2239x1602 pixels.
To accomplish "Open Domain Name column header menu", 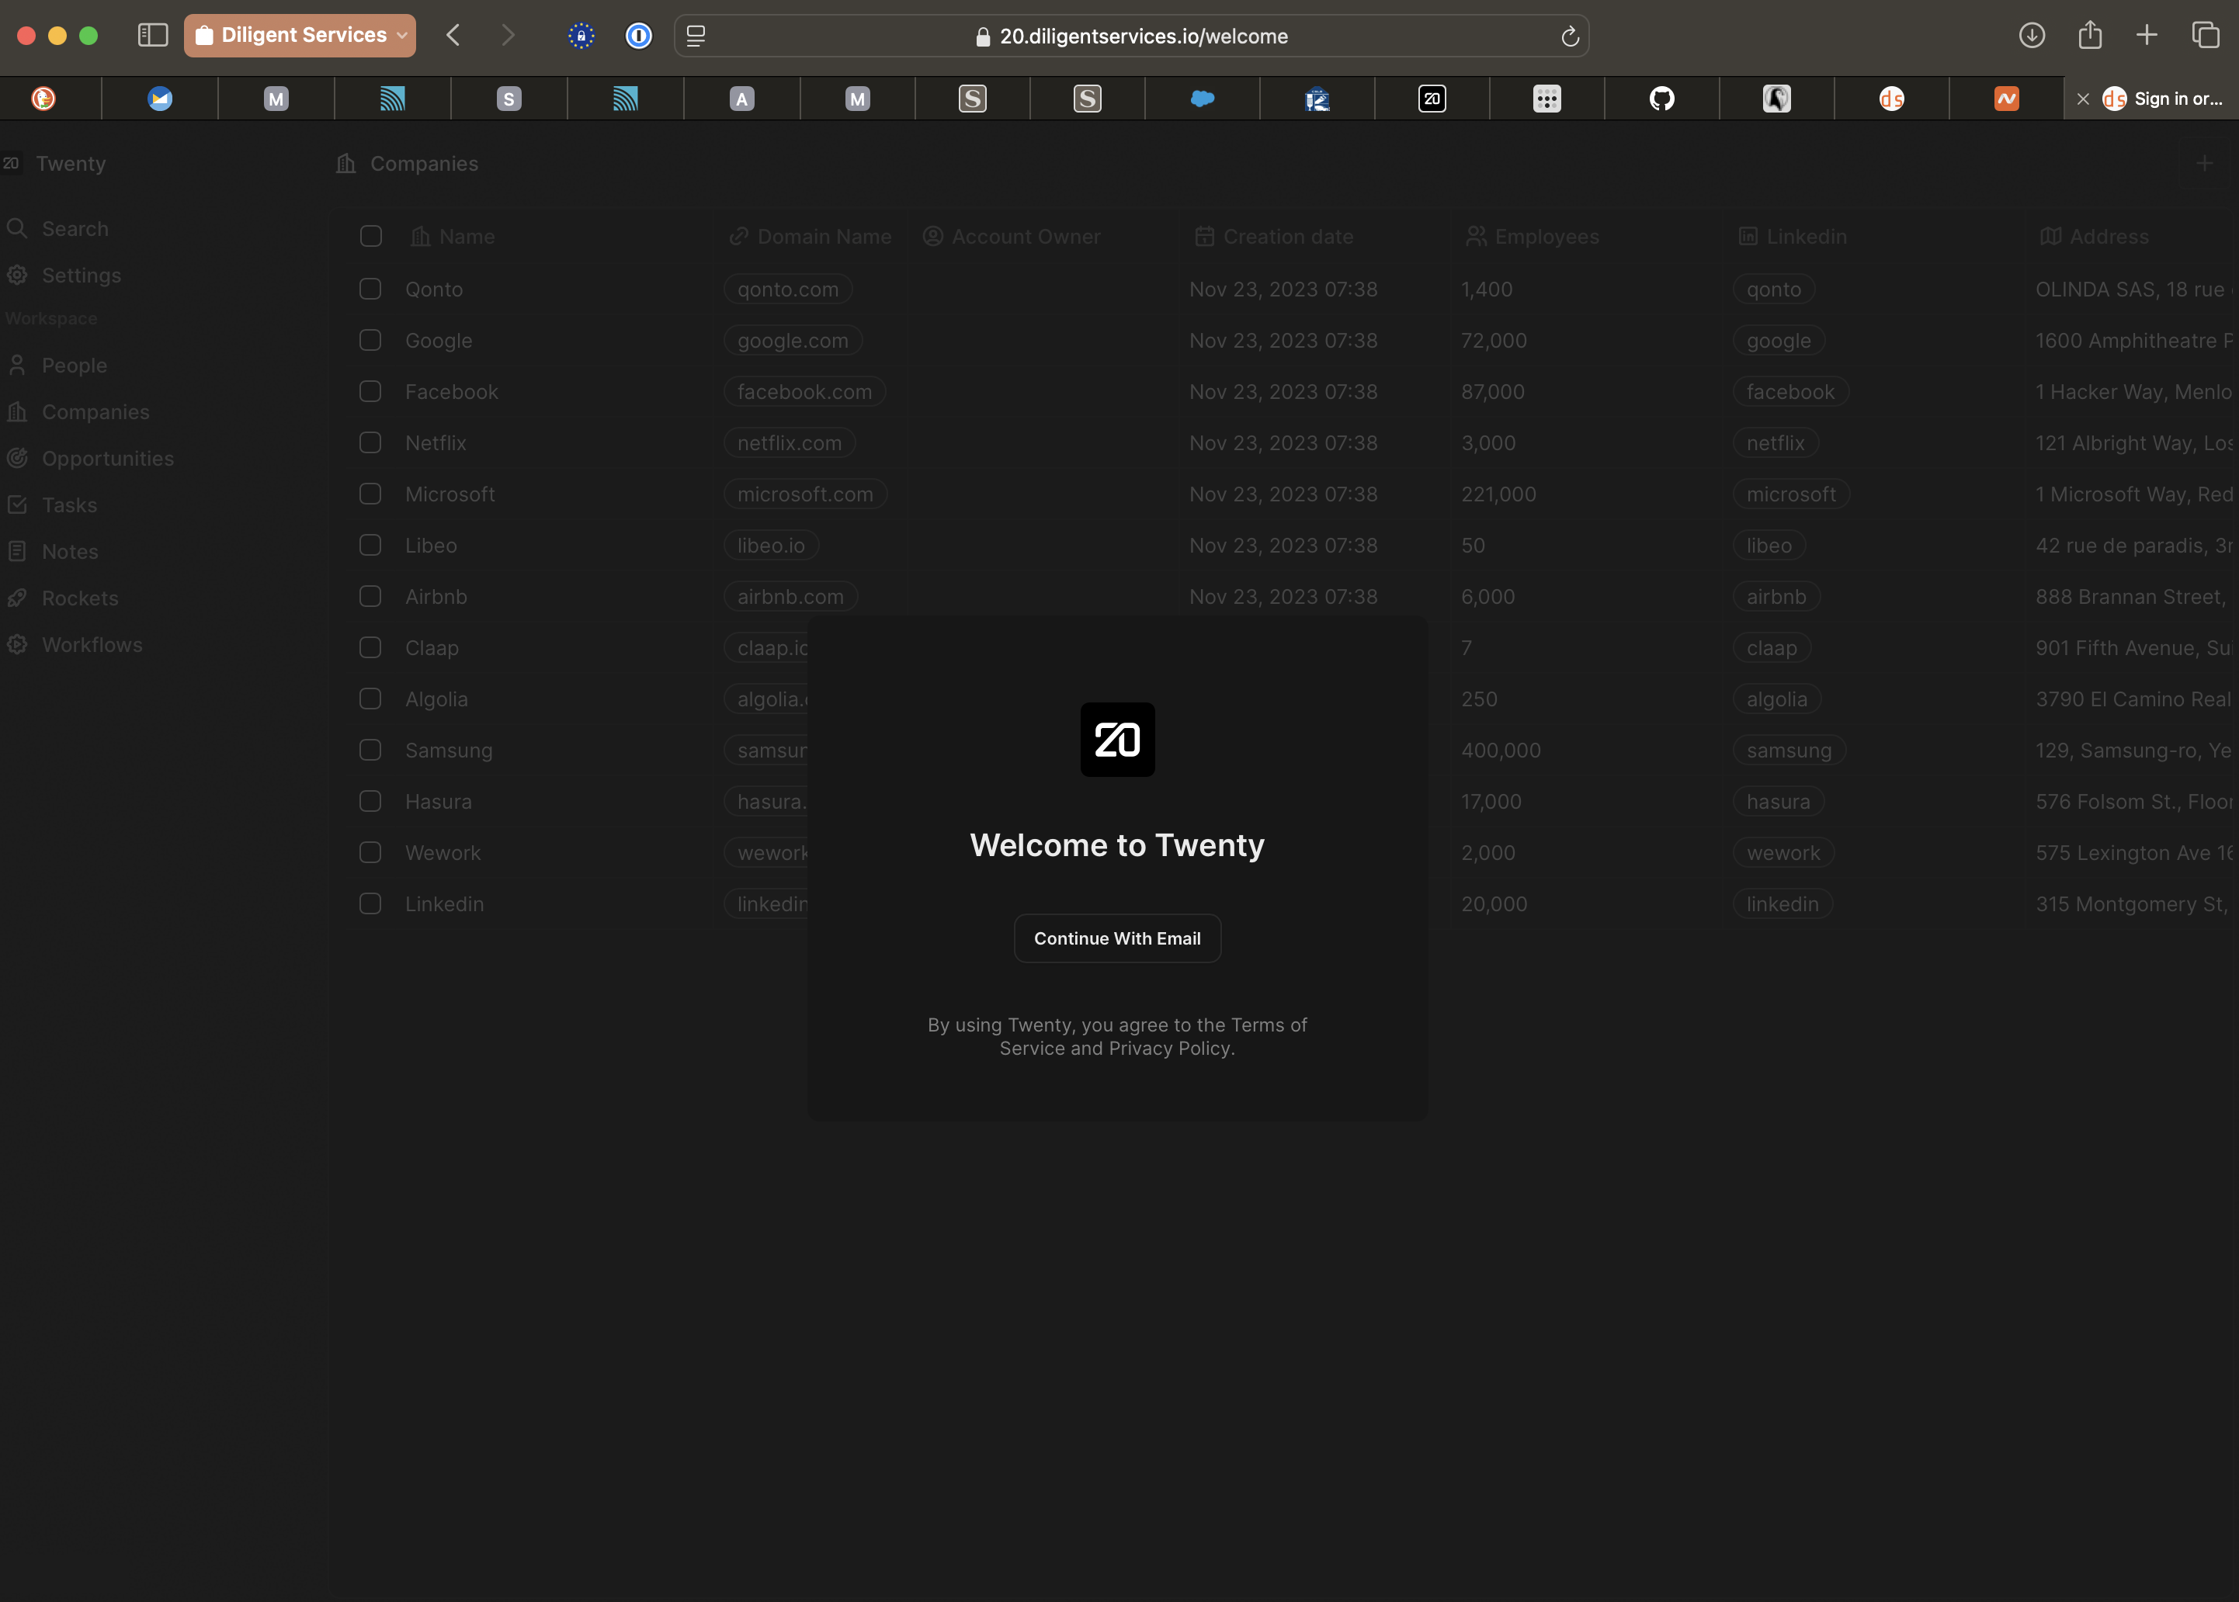I will [x=811, y=237].
